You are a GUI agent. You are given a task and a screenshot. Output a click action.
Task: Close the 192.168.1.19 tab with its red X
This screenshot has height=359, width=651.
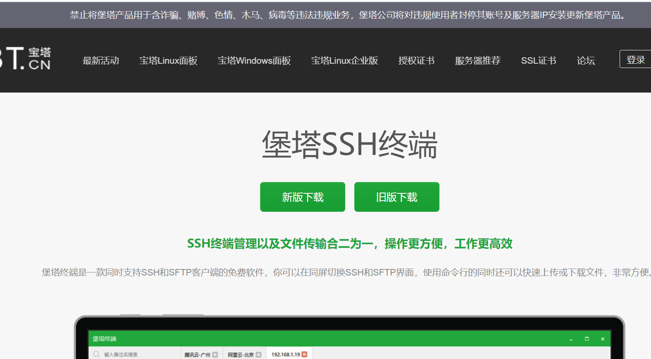(304, 353)
